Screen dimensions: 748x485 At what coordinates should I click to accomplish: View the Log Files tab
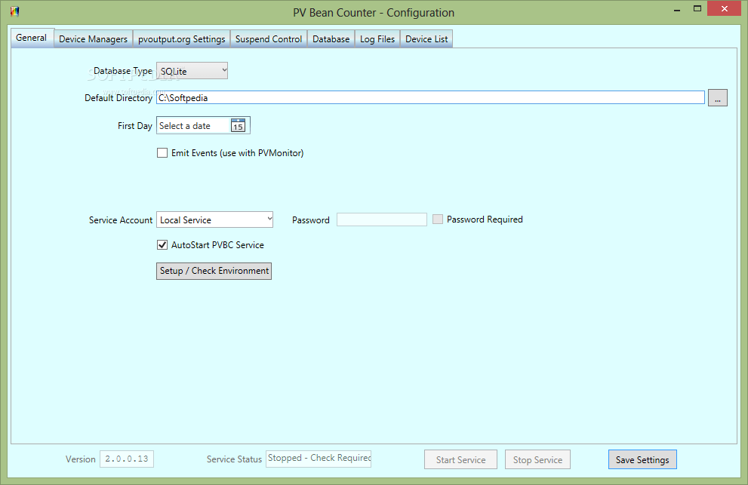[x=377, y=38]
